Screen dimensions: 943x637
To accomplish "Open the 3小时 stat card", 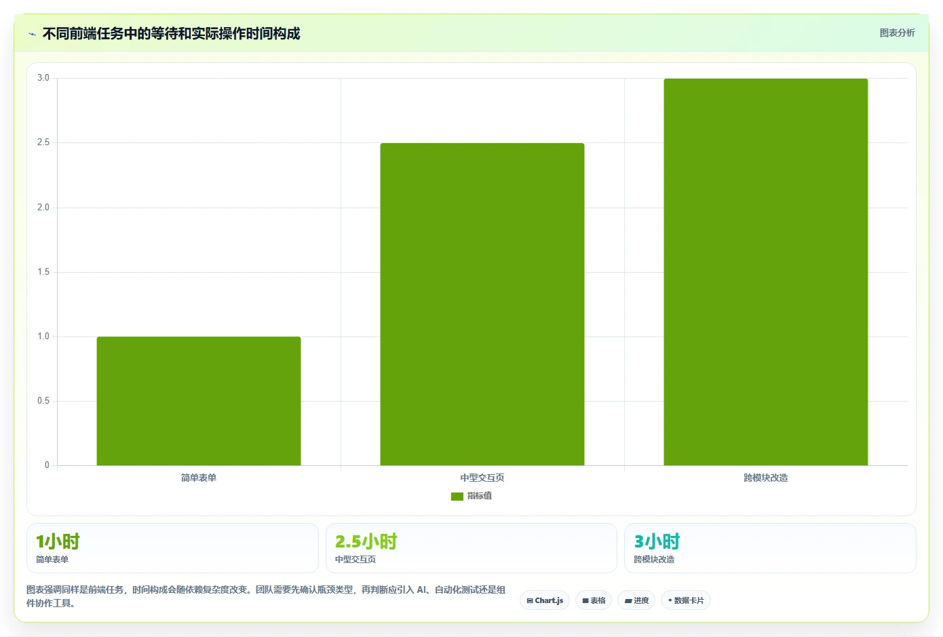I will [770, 548].
